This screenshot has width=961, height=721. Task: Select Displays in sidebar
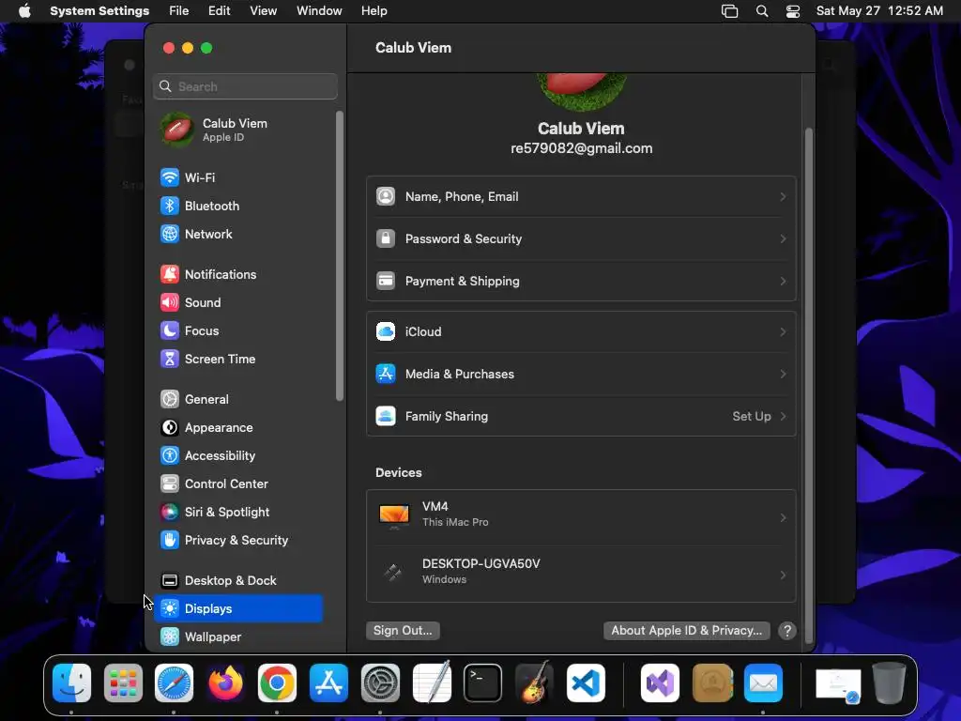[x=237, y=608]
